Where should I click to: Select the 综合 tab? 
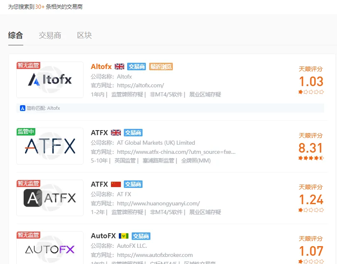click(15, 35)
